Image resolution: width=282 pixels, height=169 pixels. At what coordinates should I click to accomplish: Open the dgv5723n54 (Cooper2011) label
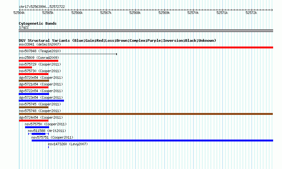tap(41, 97)
